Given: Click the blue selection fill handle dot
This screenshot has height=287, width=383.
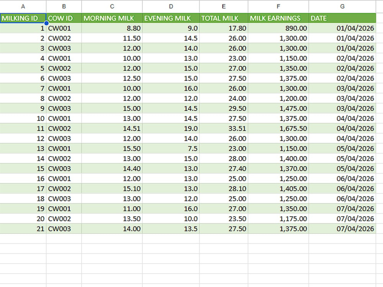Looking at the screenshot, I should tap(46, 23).
